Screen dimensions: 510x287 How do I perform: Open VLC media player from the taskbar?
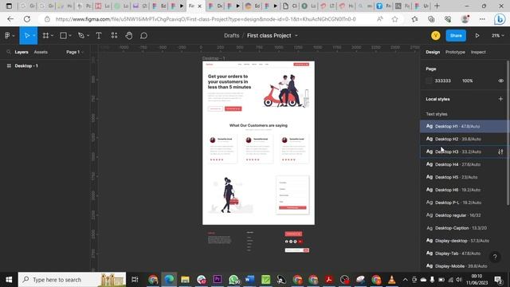392,280
